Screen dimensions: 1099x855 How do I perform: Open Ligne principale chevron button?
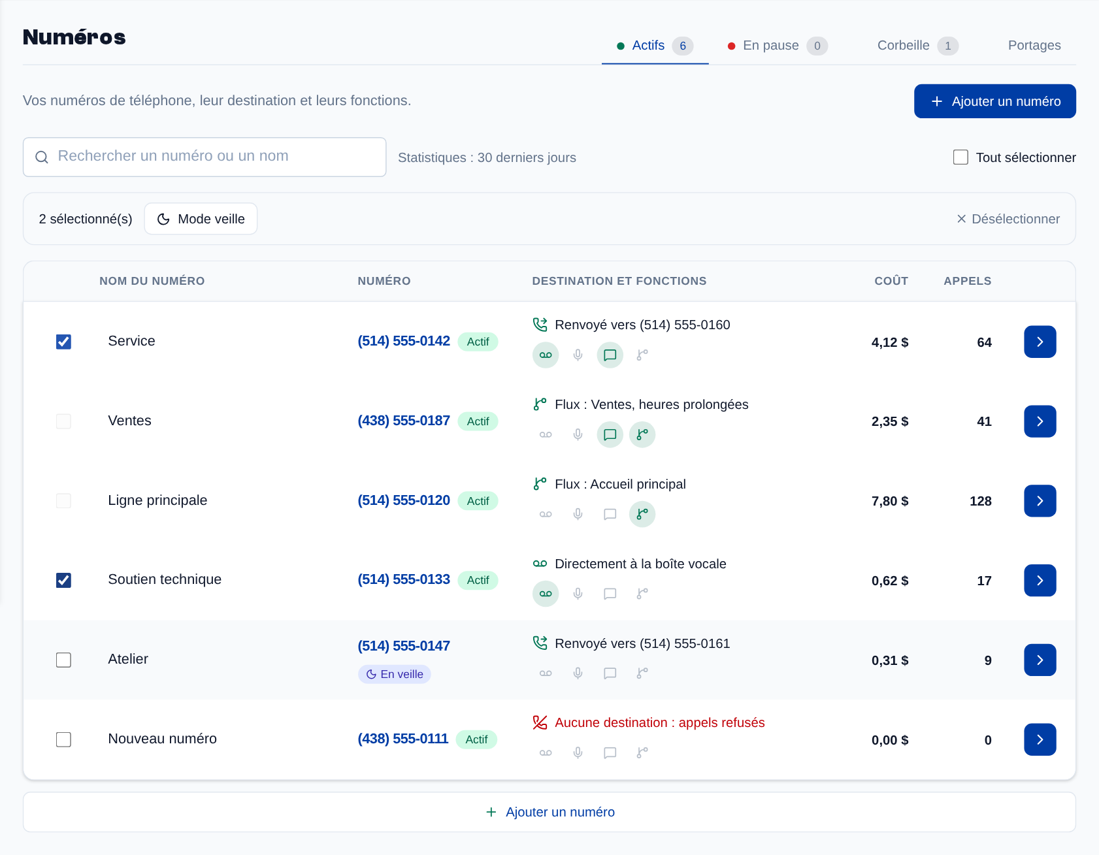pos(1040,501)
